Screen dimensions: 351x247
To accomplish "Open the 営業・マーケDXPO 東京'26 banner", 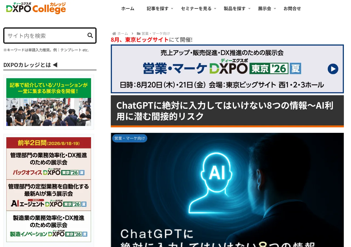I will (227, 69).
